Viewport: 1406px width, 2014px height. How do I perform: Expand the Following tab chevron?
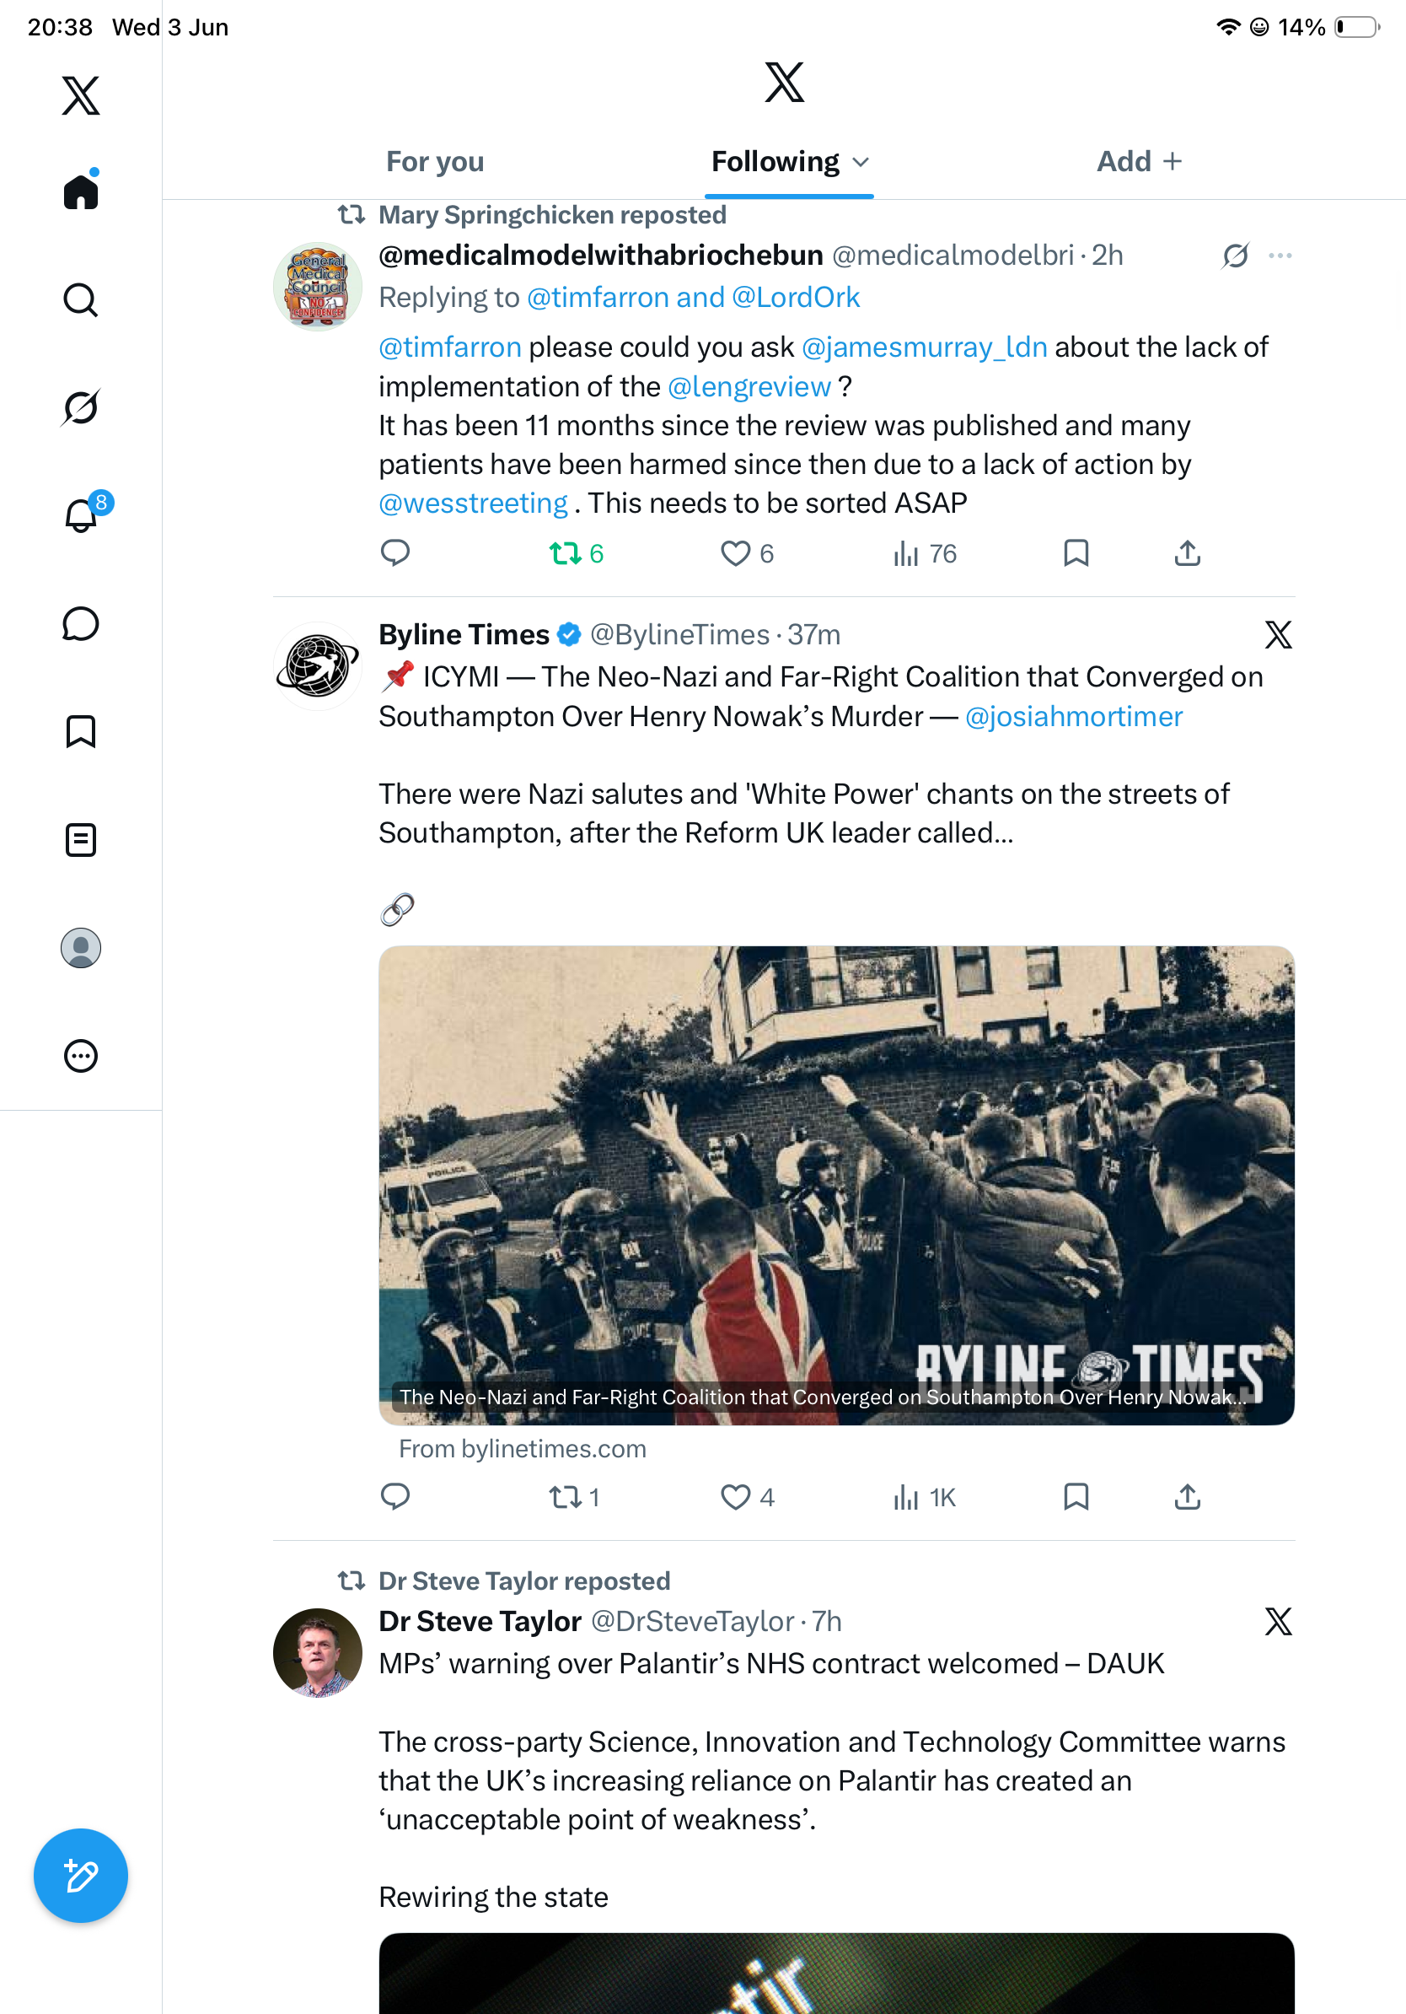click(861, 161)
